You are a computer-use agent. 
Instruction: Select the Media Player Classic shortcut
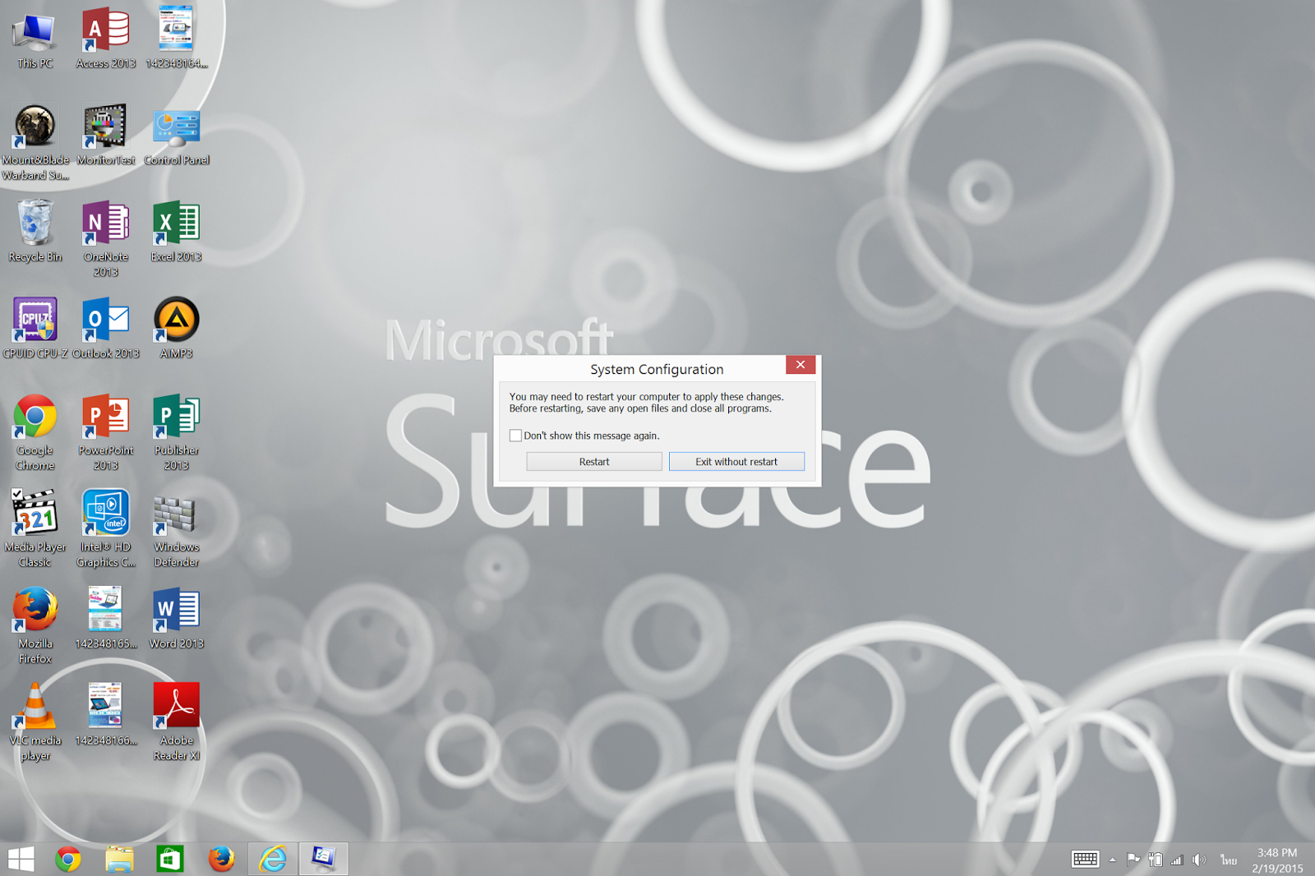pos(35,530)
